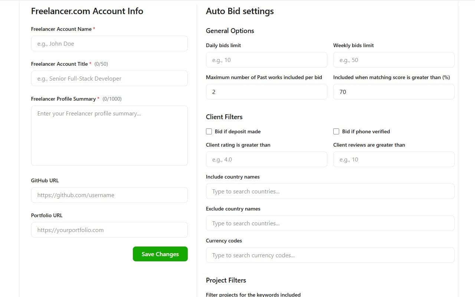
Task: Click the Auto Bid settings heading
Action: (x=240, y=11)
